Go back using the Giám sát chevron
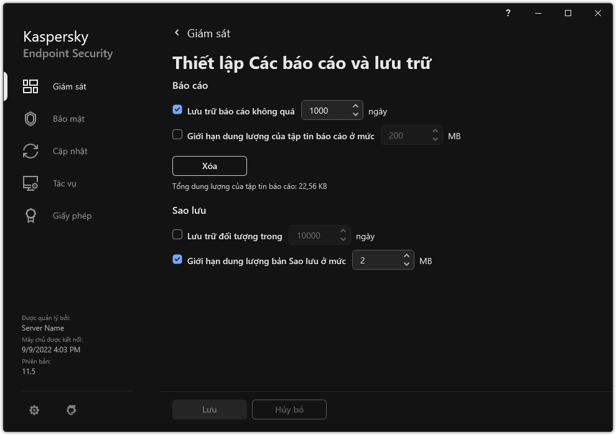616x435 pixels. pos(177,33)
